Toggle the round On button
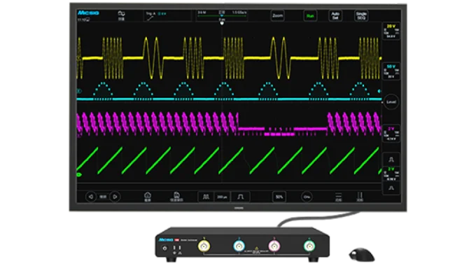 click(307, 197)
